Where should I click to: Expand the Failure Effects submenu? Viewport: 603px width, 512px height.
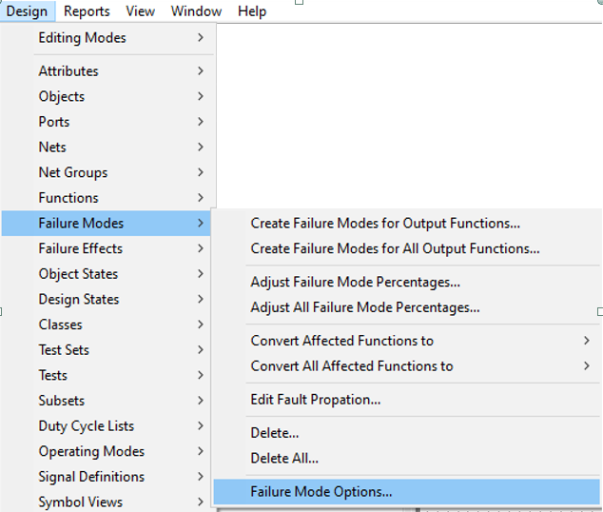107,248
